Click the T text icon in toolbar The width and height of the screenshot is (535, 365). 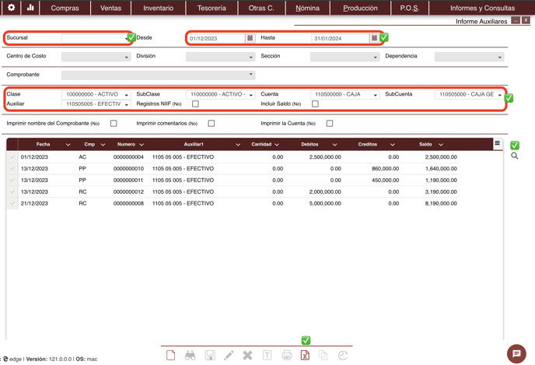click(267, 356)
